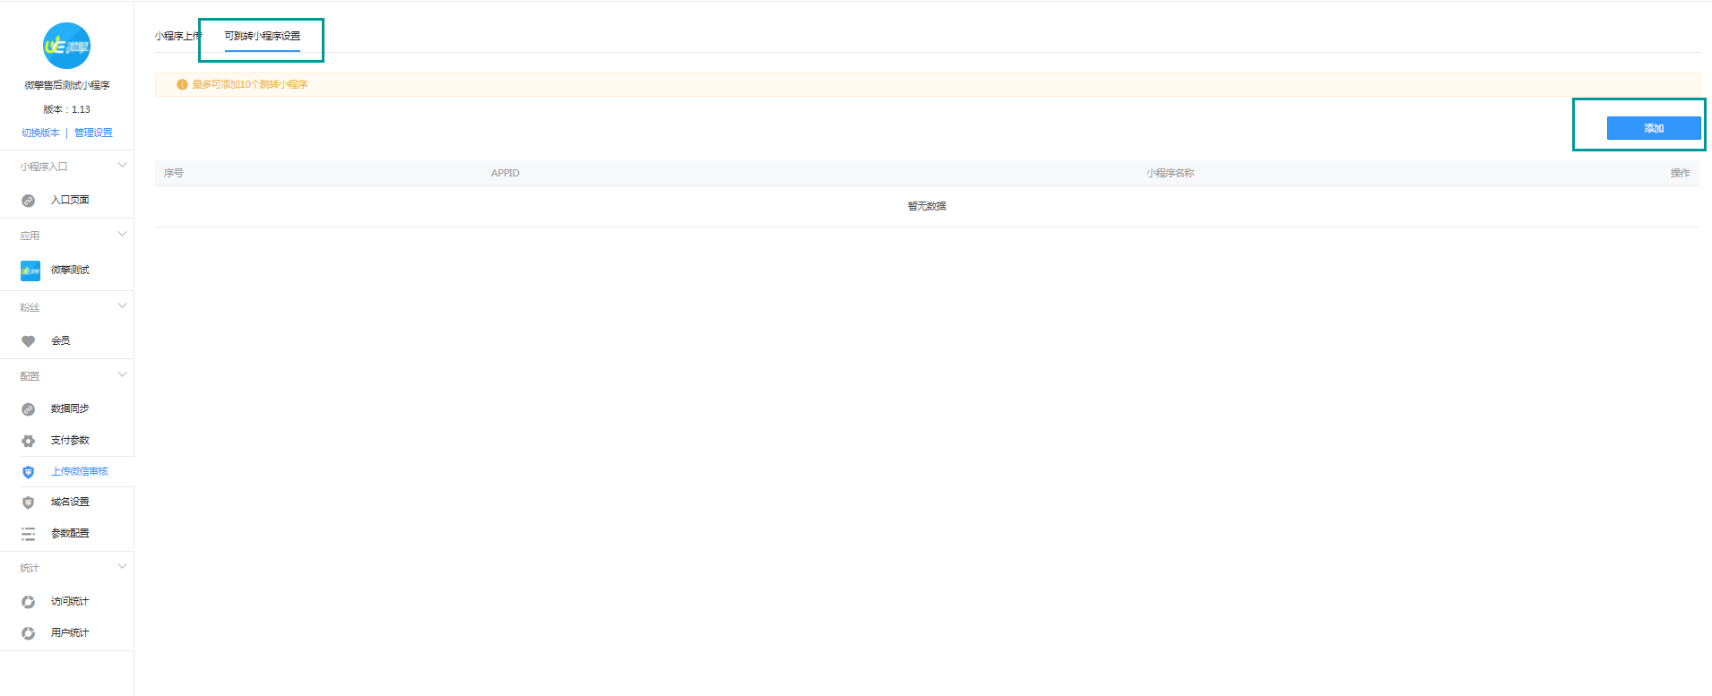Open 数据同步 settings
Viewport: 1712px width, 696px height.
click(70, 408)
